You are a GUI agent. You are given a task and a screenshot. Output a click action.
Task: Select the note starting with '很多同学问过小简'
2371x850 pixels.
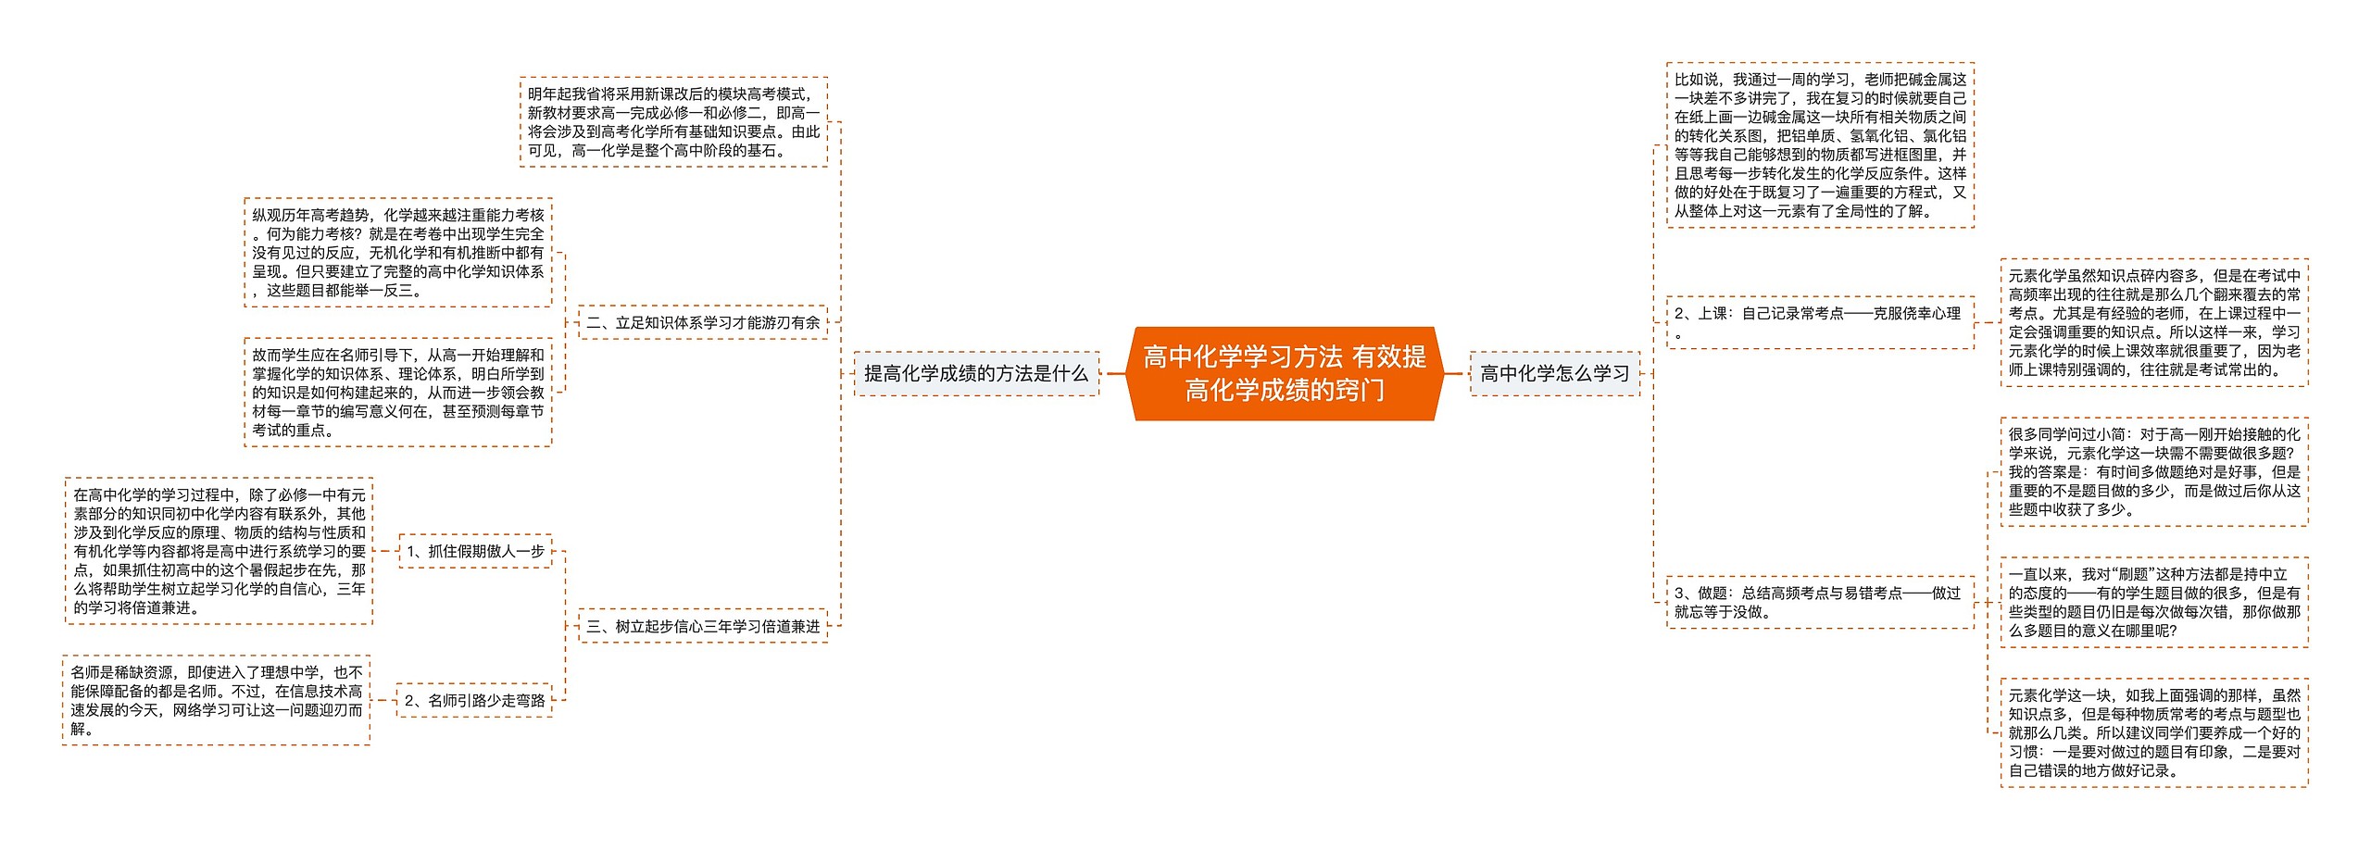[2153, 472]
